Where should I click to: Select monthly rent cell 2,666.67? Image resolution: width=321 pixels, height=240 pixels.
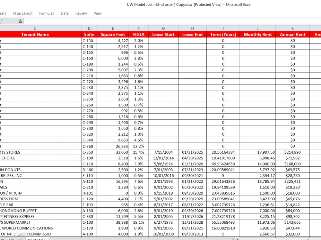coord(258,234)
